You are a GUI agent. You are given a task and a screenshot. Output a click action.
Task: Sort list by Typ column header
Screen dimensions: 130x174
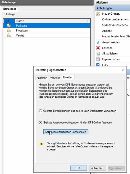(9, 21)
